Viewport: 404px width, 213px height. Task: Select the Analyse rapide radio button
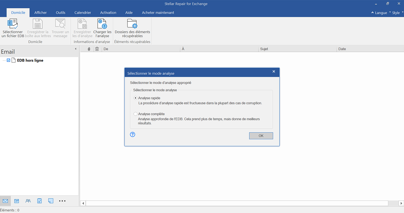point(135,98)
